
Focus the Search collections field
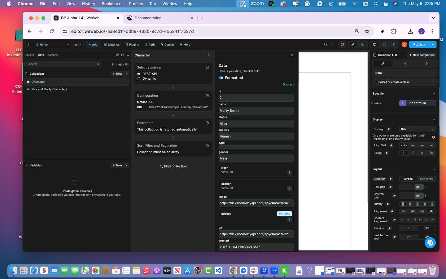63,64
